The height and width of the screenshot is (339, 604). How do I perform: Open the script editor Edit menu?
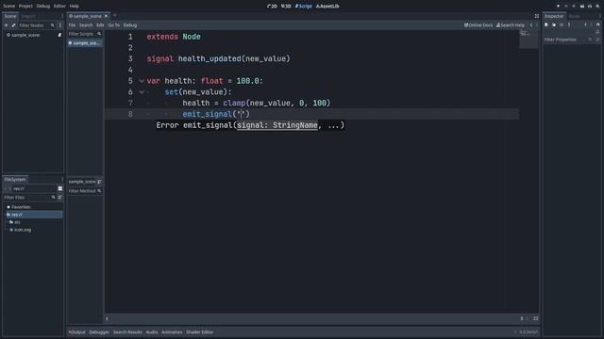pos(100,25)
